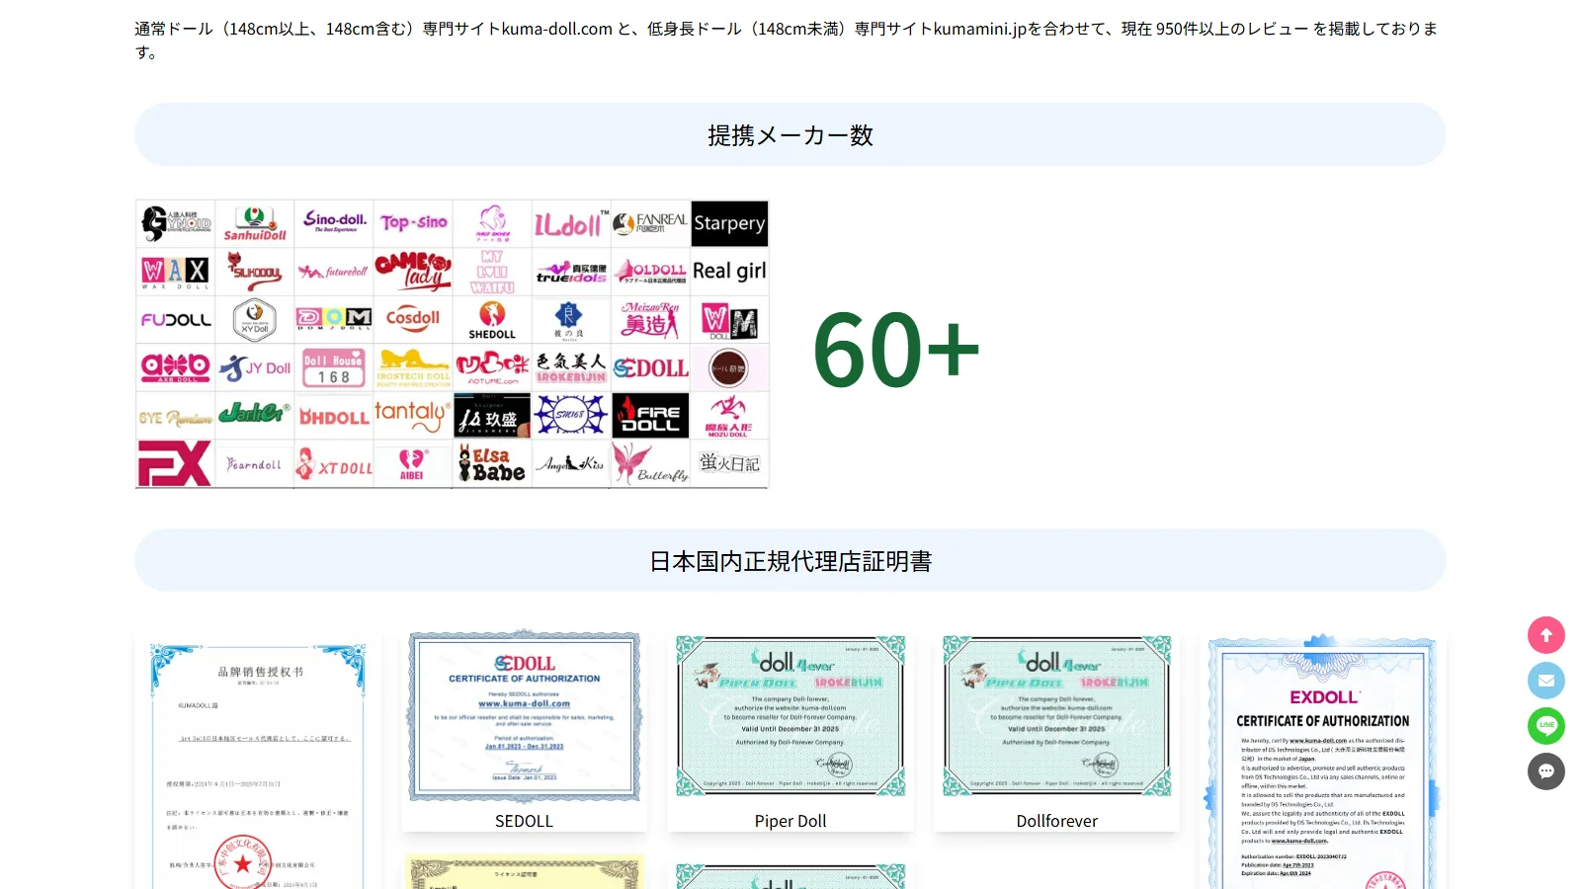The height and width of the screenshot is (889, 1581).
Task: Click the Top-sino brand logo
Action: (x=413, y=223)
